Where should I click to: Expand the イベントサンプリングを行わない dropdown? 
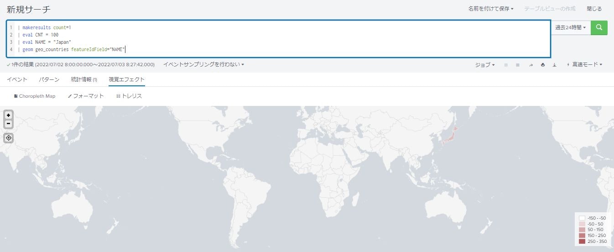pyautogui.click(x=203, y=65)
